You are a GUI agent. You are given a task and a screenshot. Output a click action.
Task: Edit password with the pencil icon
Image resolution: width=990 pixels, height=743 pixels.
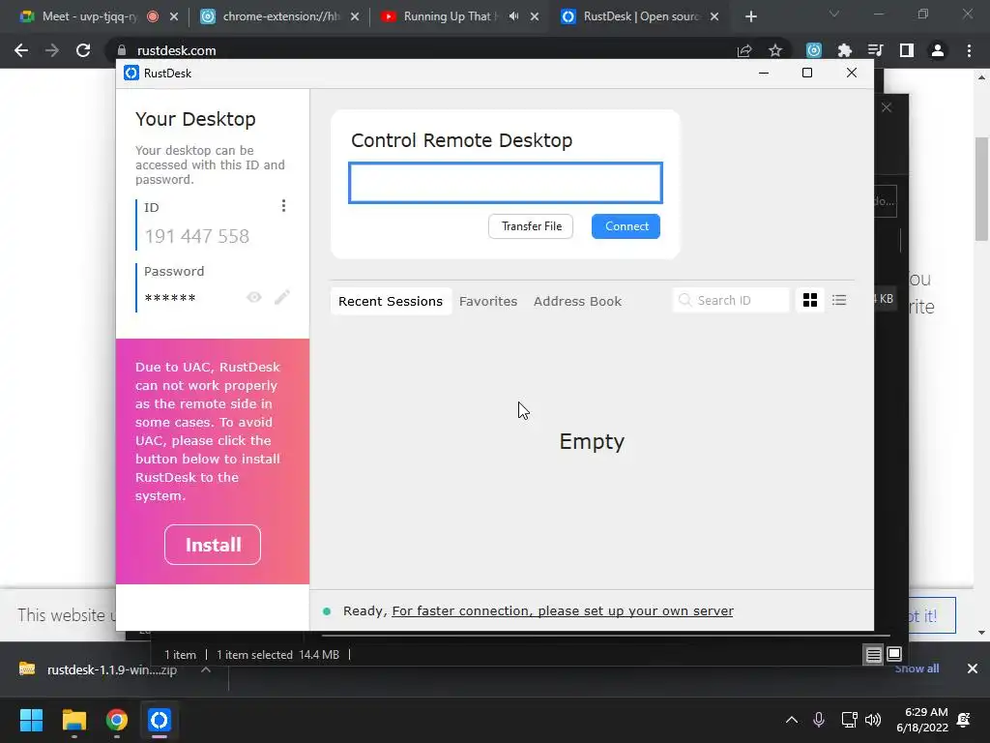282,297
